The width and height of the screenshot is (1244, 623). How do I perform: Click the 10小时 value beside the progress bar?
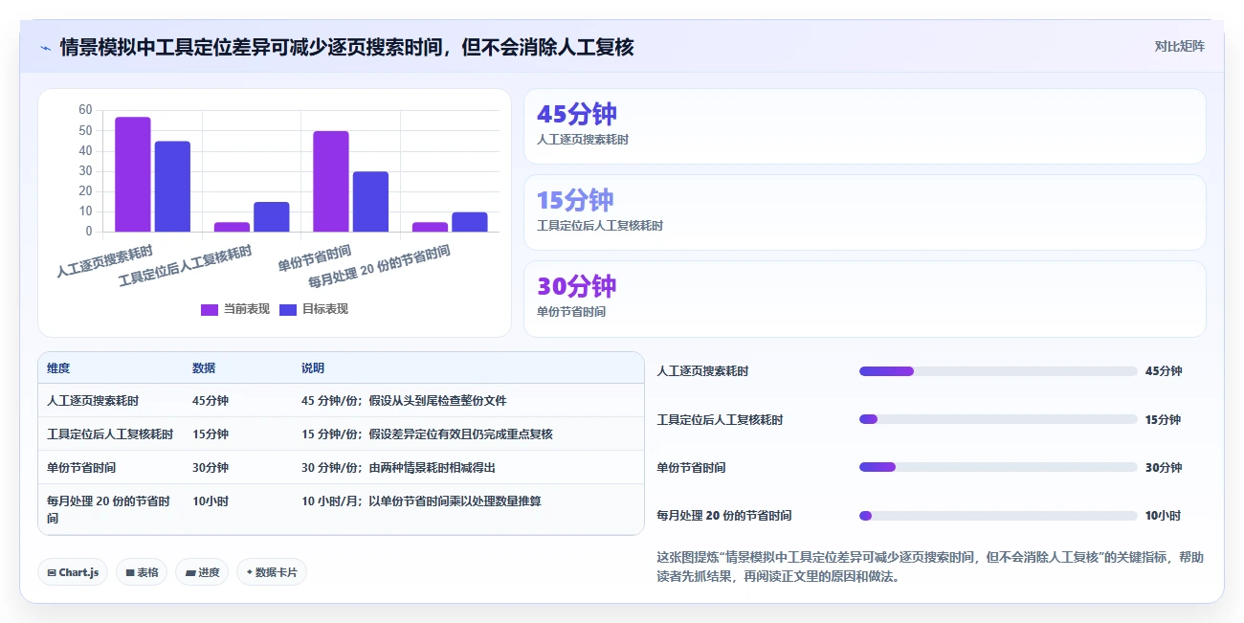point(1163,515)
